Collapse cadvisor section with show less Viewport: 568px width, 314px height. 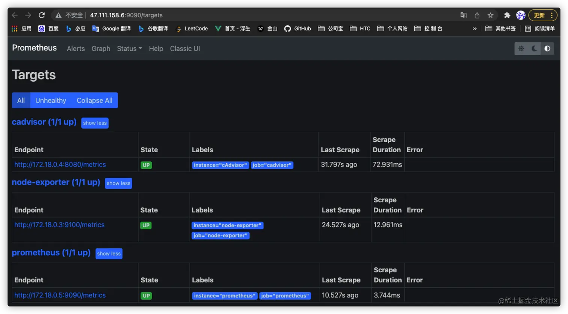95,123
